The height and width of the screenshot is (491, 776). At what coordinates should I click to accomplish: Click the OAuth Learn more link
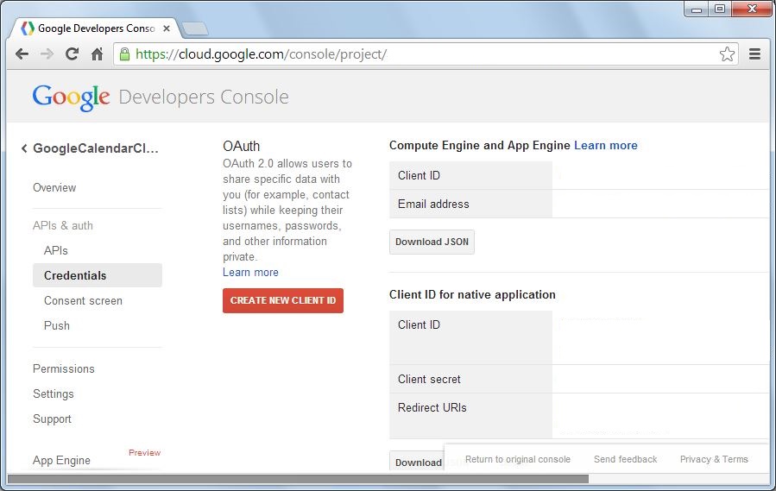tap(250, 272)
